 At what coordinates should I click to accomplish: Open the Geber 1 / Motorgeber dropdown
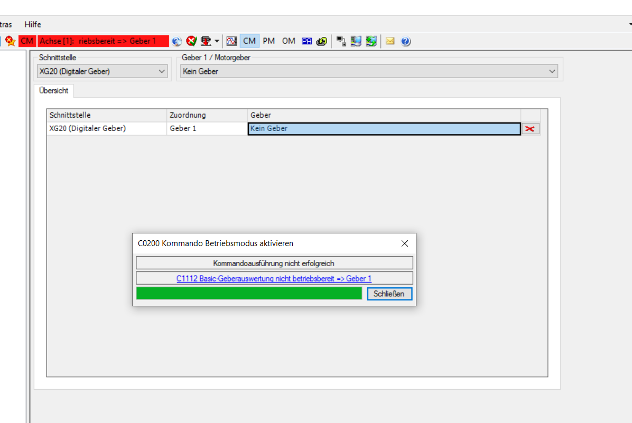pos(369,71)
